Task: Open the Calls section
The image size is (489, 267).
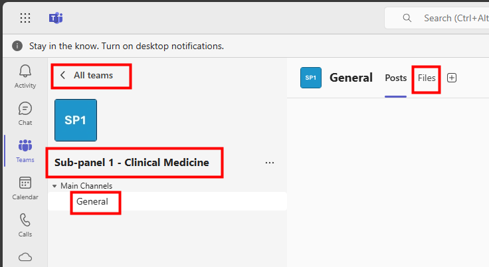Action: (x=25, y=224)
